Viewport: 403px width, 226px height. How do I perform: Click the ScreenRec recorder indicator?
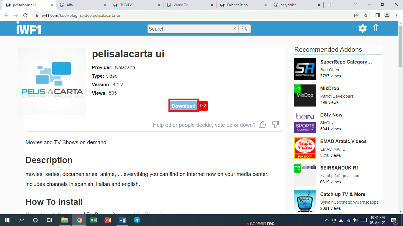(x=261, y=223)
